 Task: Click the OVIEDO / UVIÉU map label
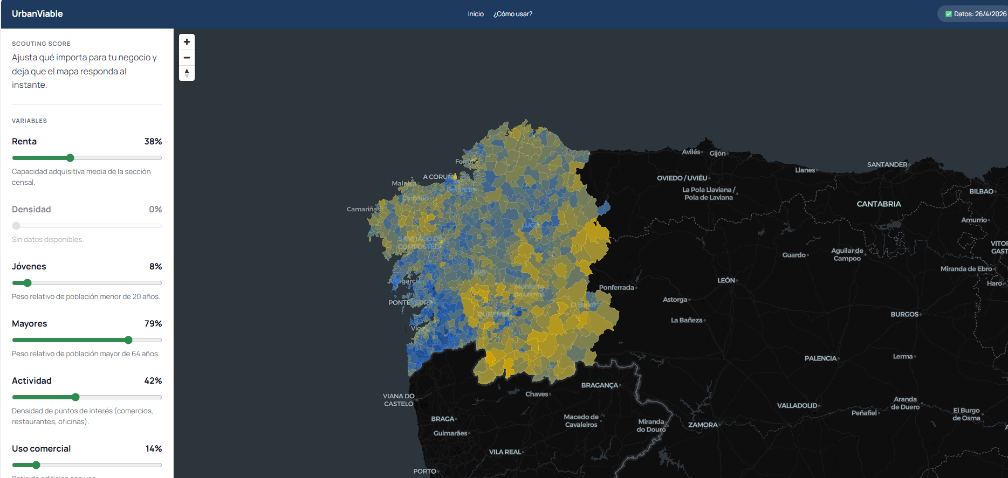pyautogui.click(x=682, y=178)
